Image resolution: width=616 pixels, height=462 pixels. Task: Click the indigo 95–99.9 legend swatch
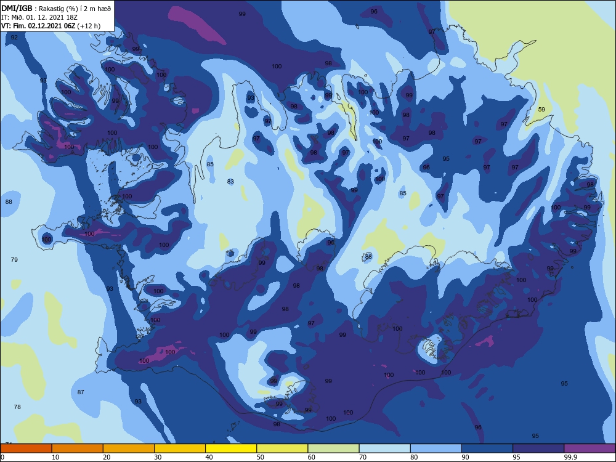coord(538,448)
